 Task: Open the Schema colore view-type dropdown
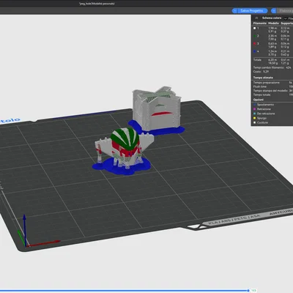(288, 18)
